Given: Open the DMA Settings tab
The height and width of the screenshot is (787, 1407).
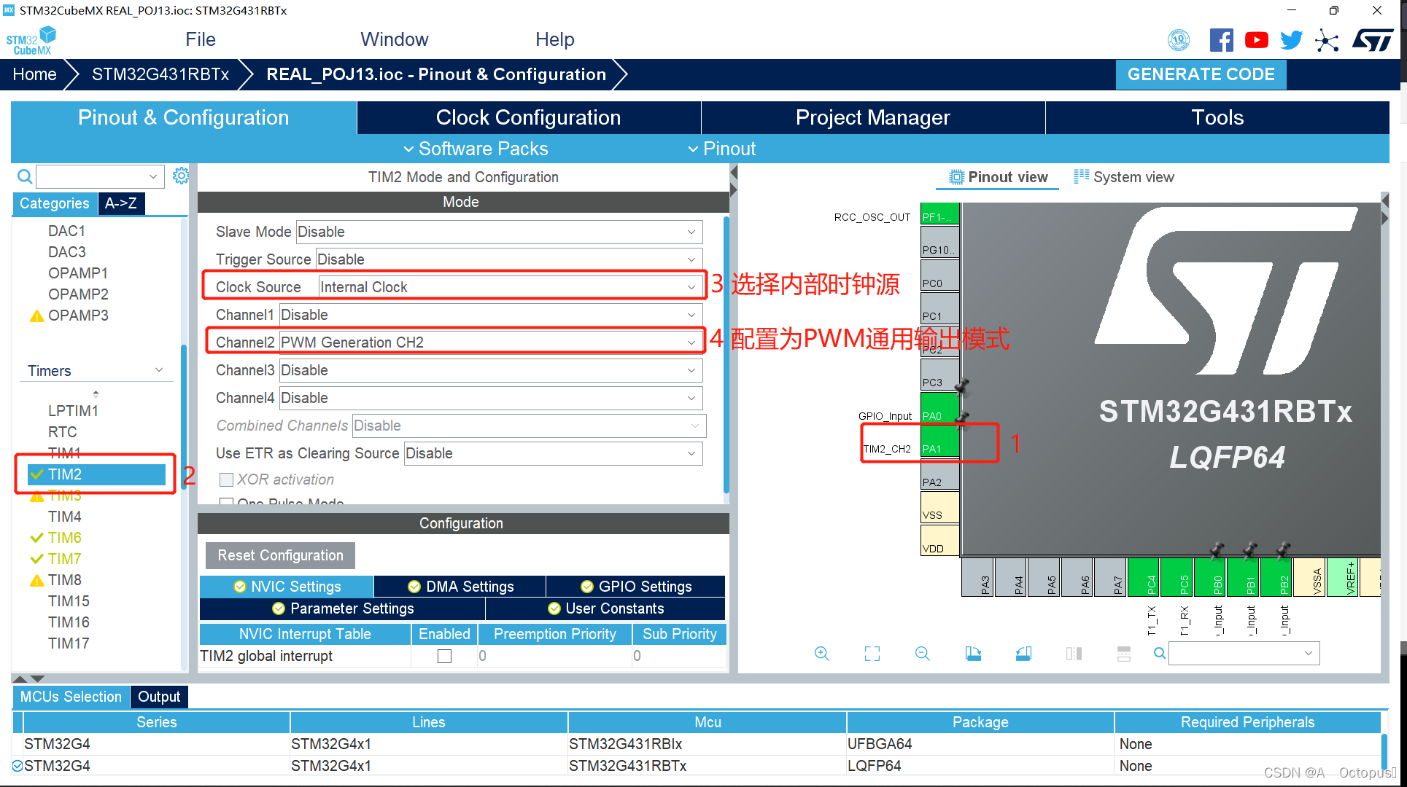Looking at the screenshot, I should coord(460,587).
